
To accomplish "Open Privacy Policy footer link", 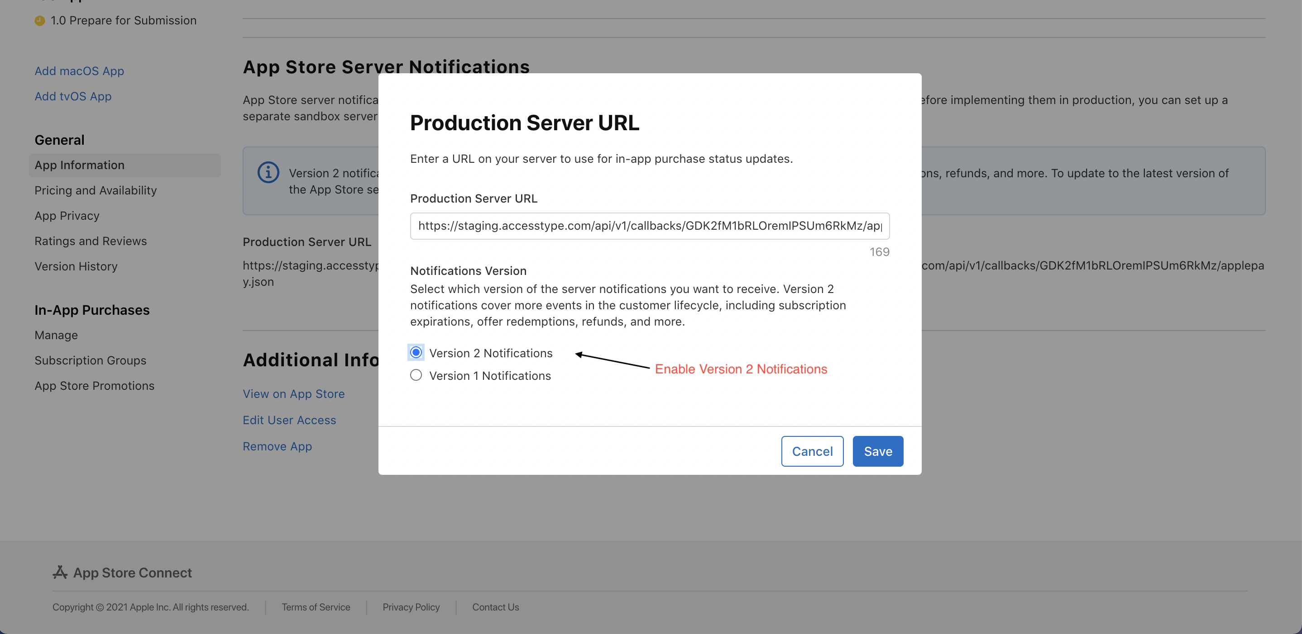I will 411,607.
